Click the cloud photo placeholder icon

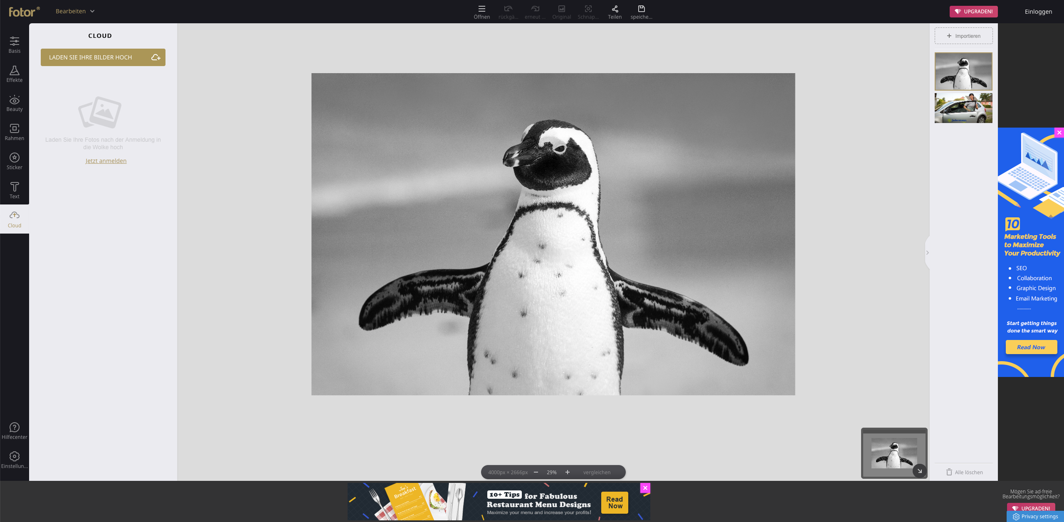tap(100, 112)
